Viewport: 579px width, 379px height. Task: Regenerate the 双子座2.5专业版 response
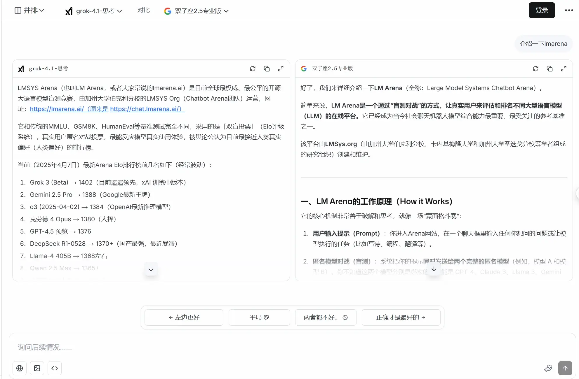tap(535, 69)
